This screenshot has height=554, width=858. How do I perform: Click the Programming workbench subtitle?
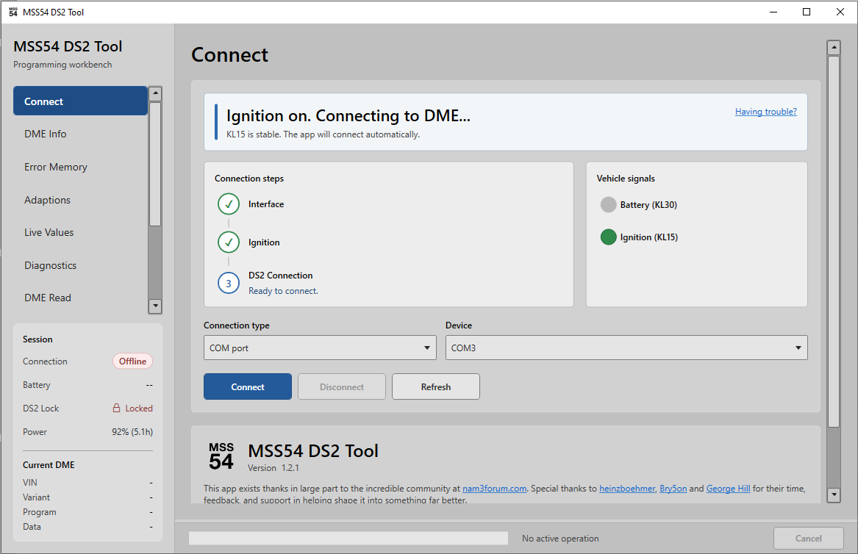pyautogui.click(x=62, y=65)
